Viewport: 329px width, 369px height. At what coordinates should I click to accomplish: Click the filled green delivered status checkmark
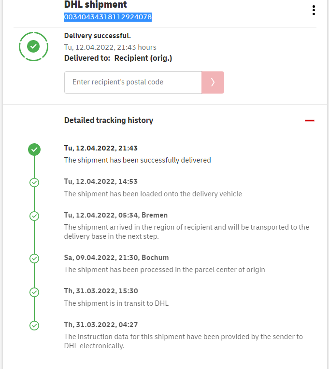tap(34, 150)
